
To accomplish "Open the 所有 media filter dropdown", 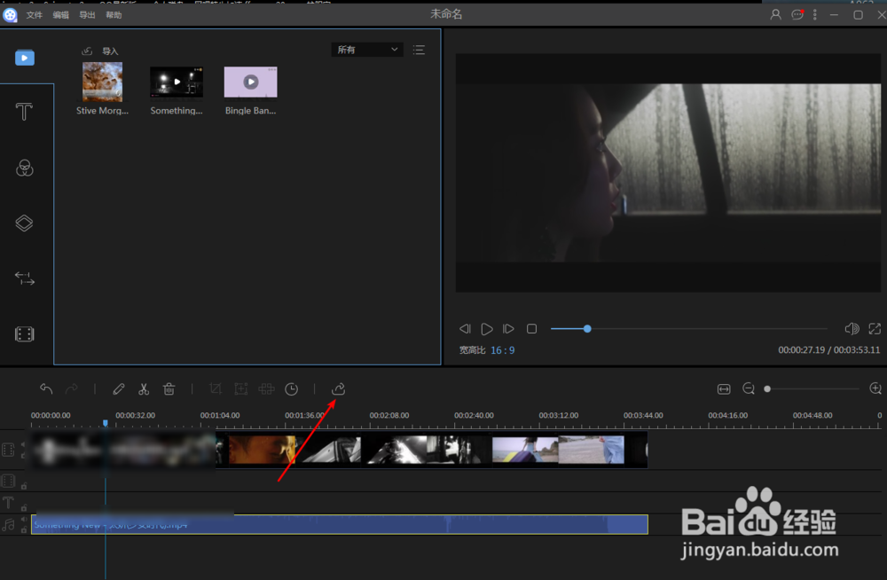I will coord(367,50).
